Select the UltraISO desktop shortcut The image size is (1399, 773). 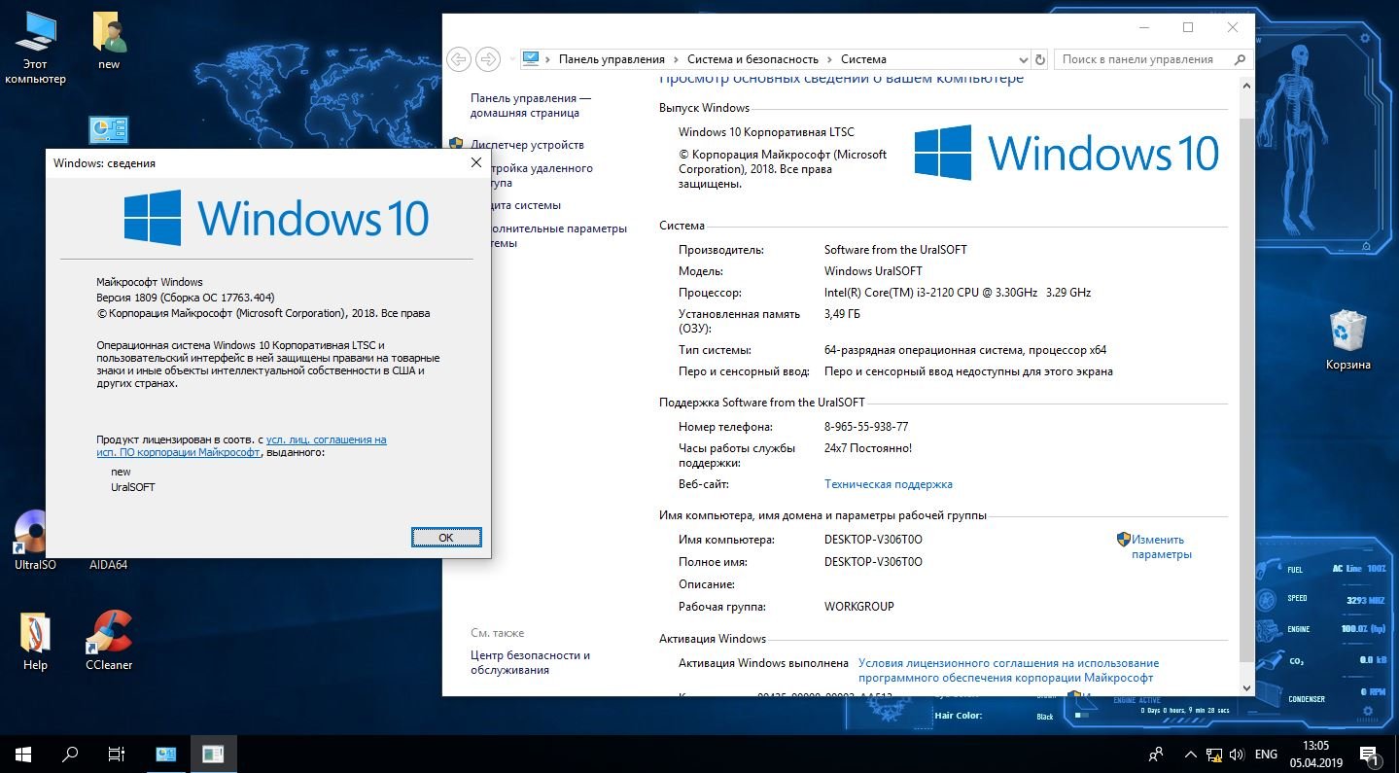[x=29, y=541]
